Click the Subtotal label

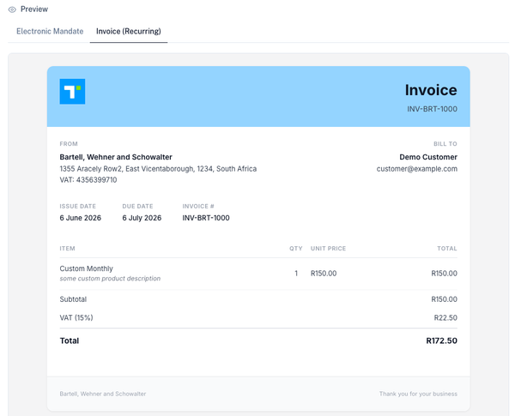(73, 299)
